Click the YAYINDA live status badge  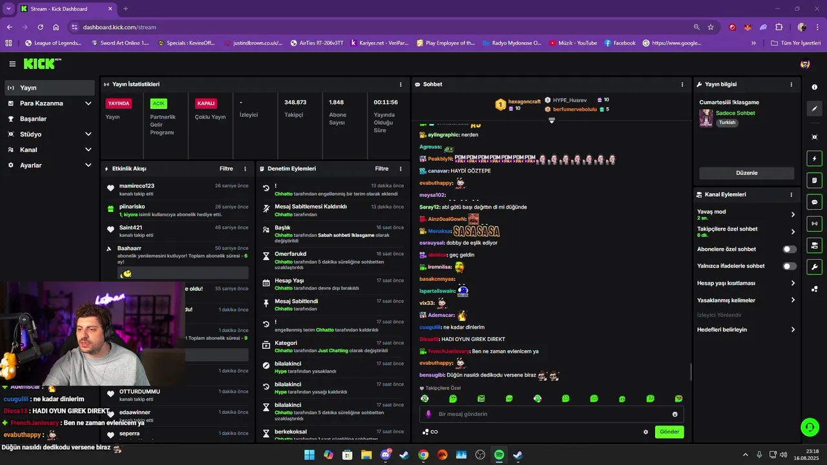[x=119, y=103]
